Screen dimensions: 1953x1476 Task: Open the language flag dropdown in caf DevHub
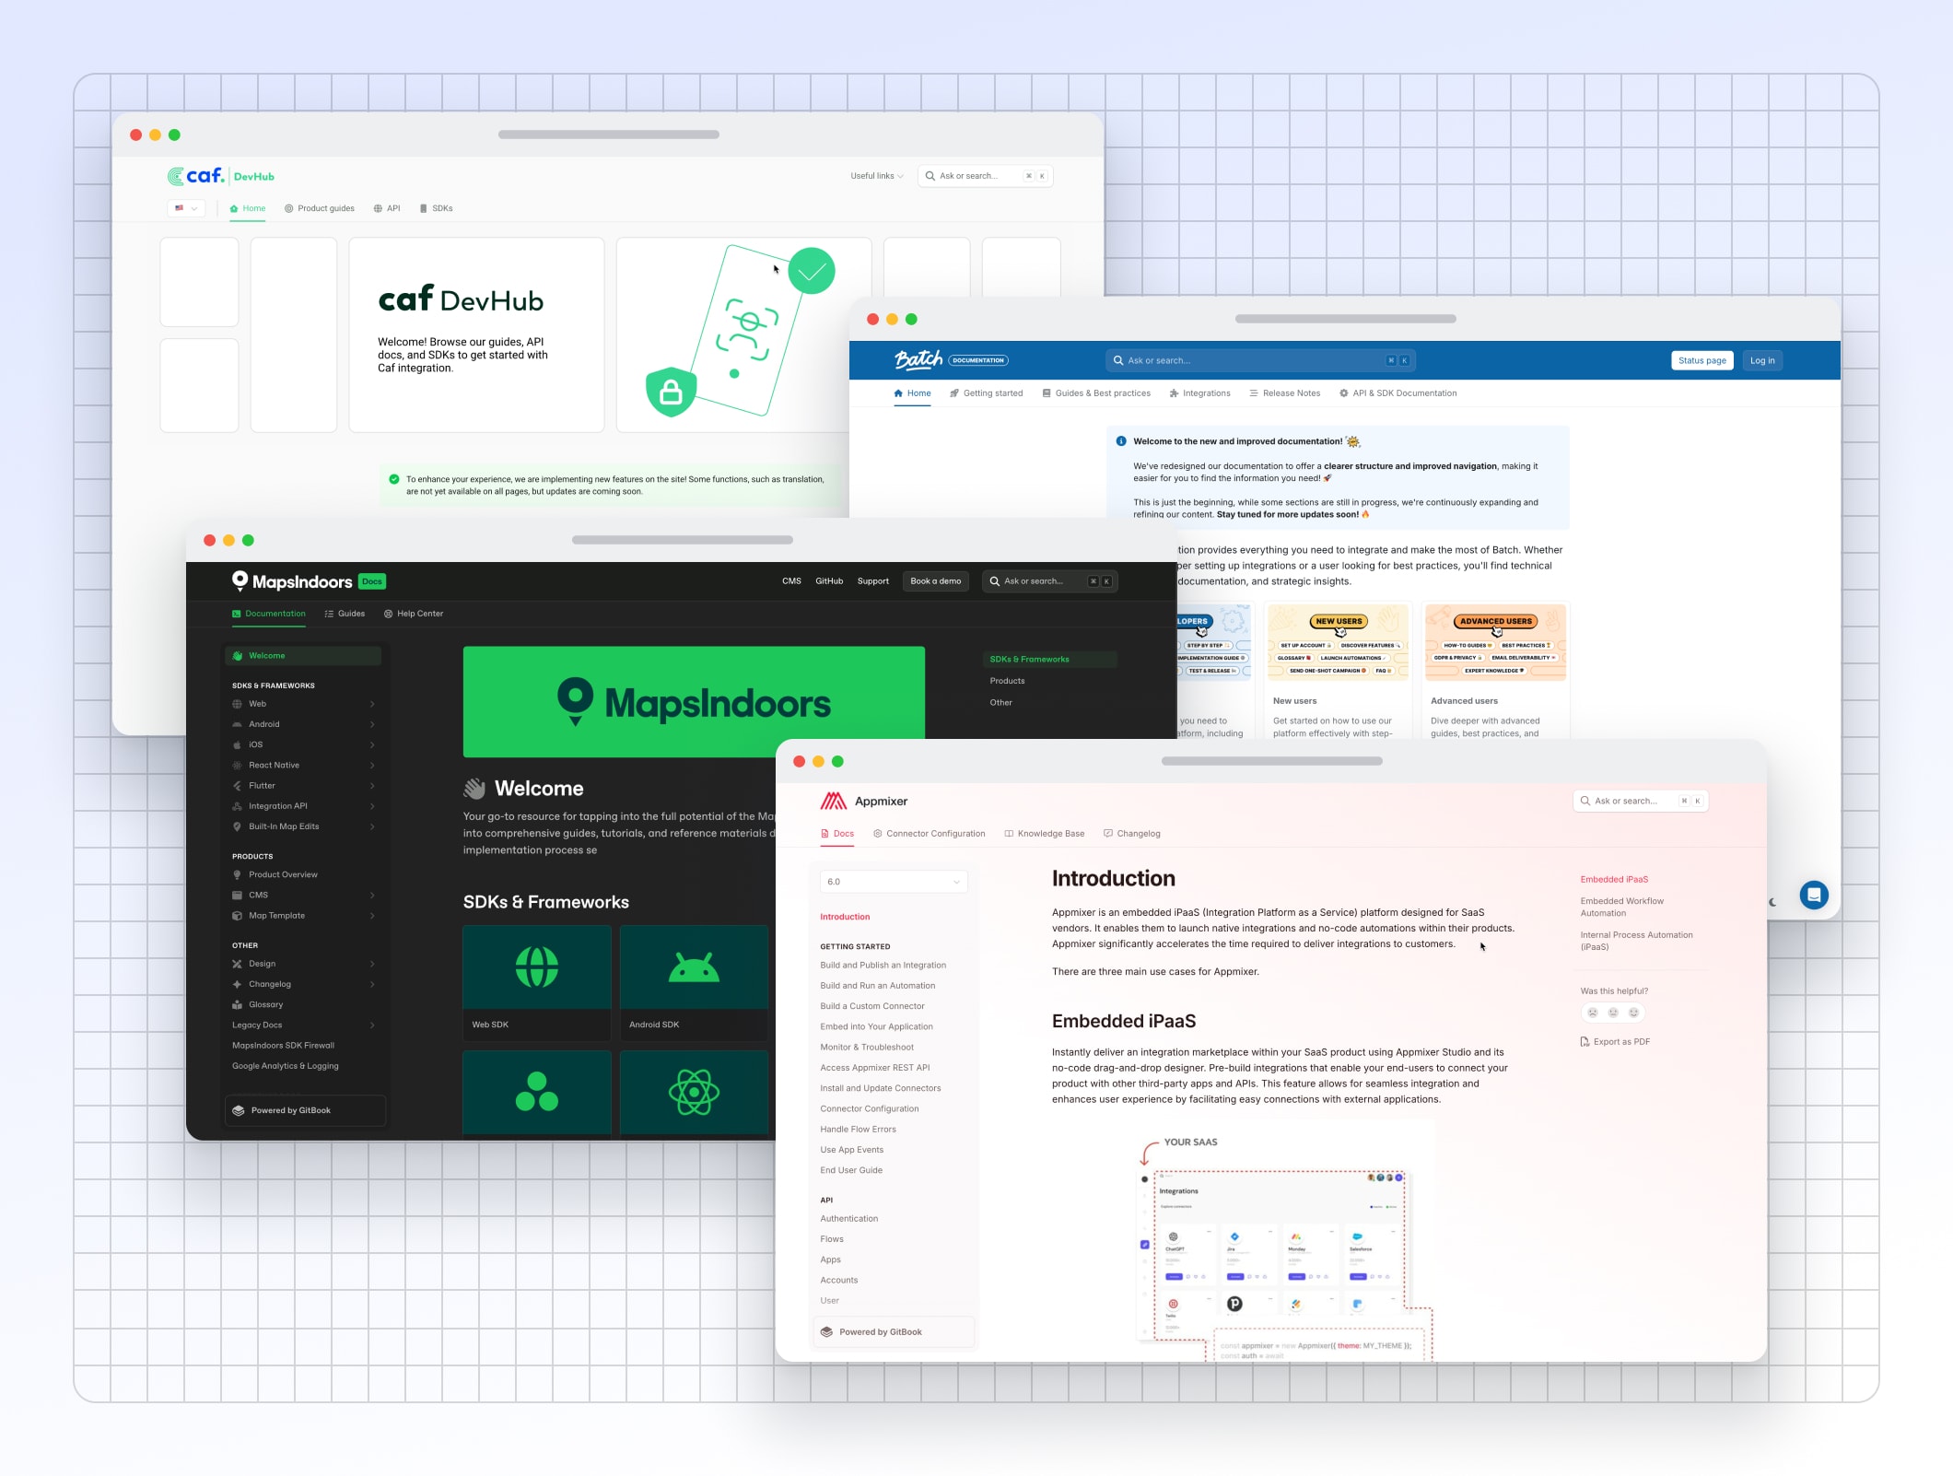click(x=186, y=208)
